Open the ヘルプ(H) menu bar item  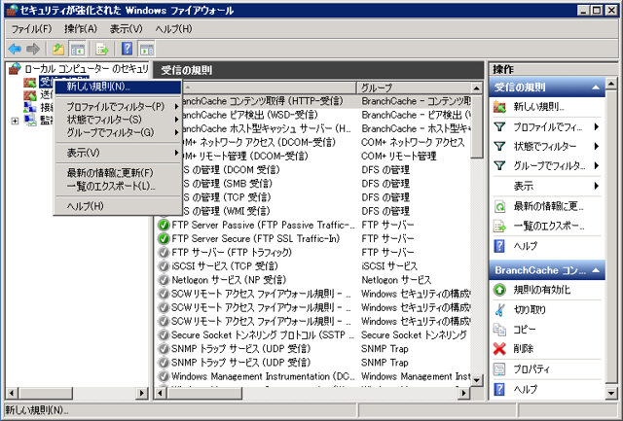click(173, 29)
